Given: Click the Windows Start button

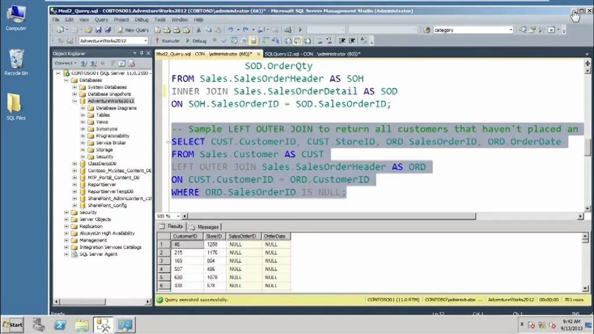Looking at the screenshot, I should tap(13, 325).
